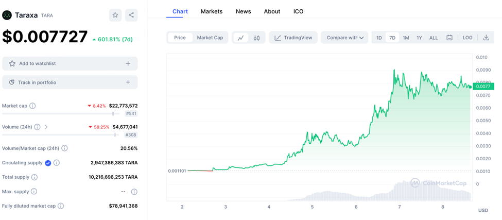Show Total supply info icon

(x=34, y=177)
